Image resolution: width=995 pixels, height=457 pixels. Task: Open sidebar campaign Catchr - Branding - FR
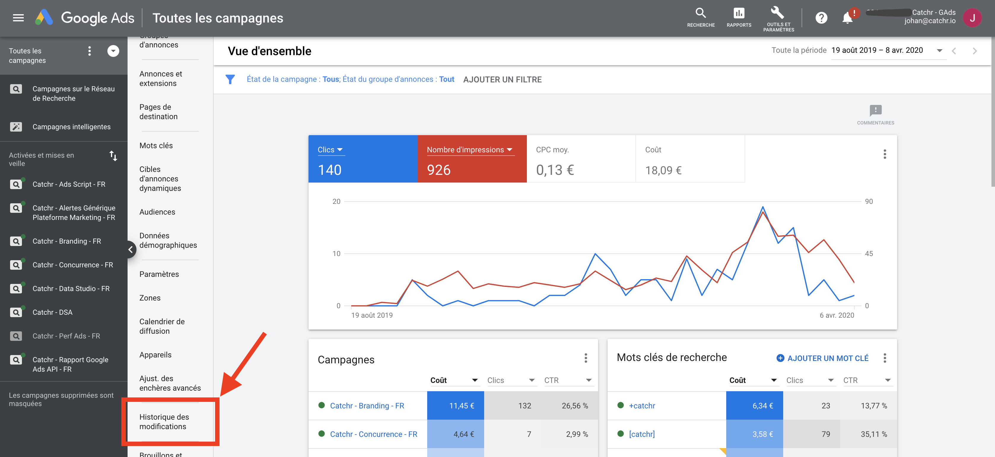(x=64, y=241)
